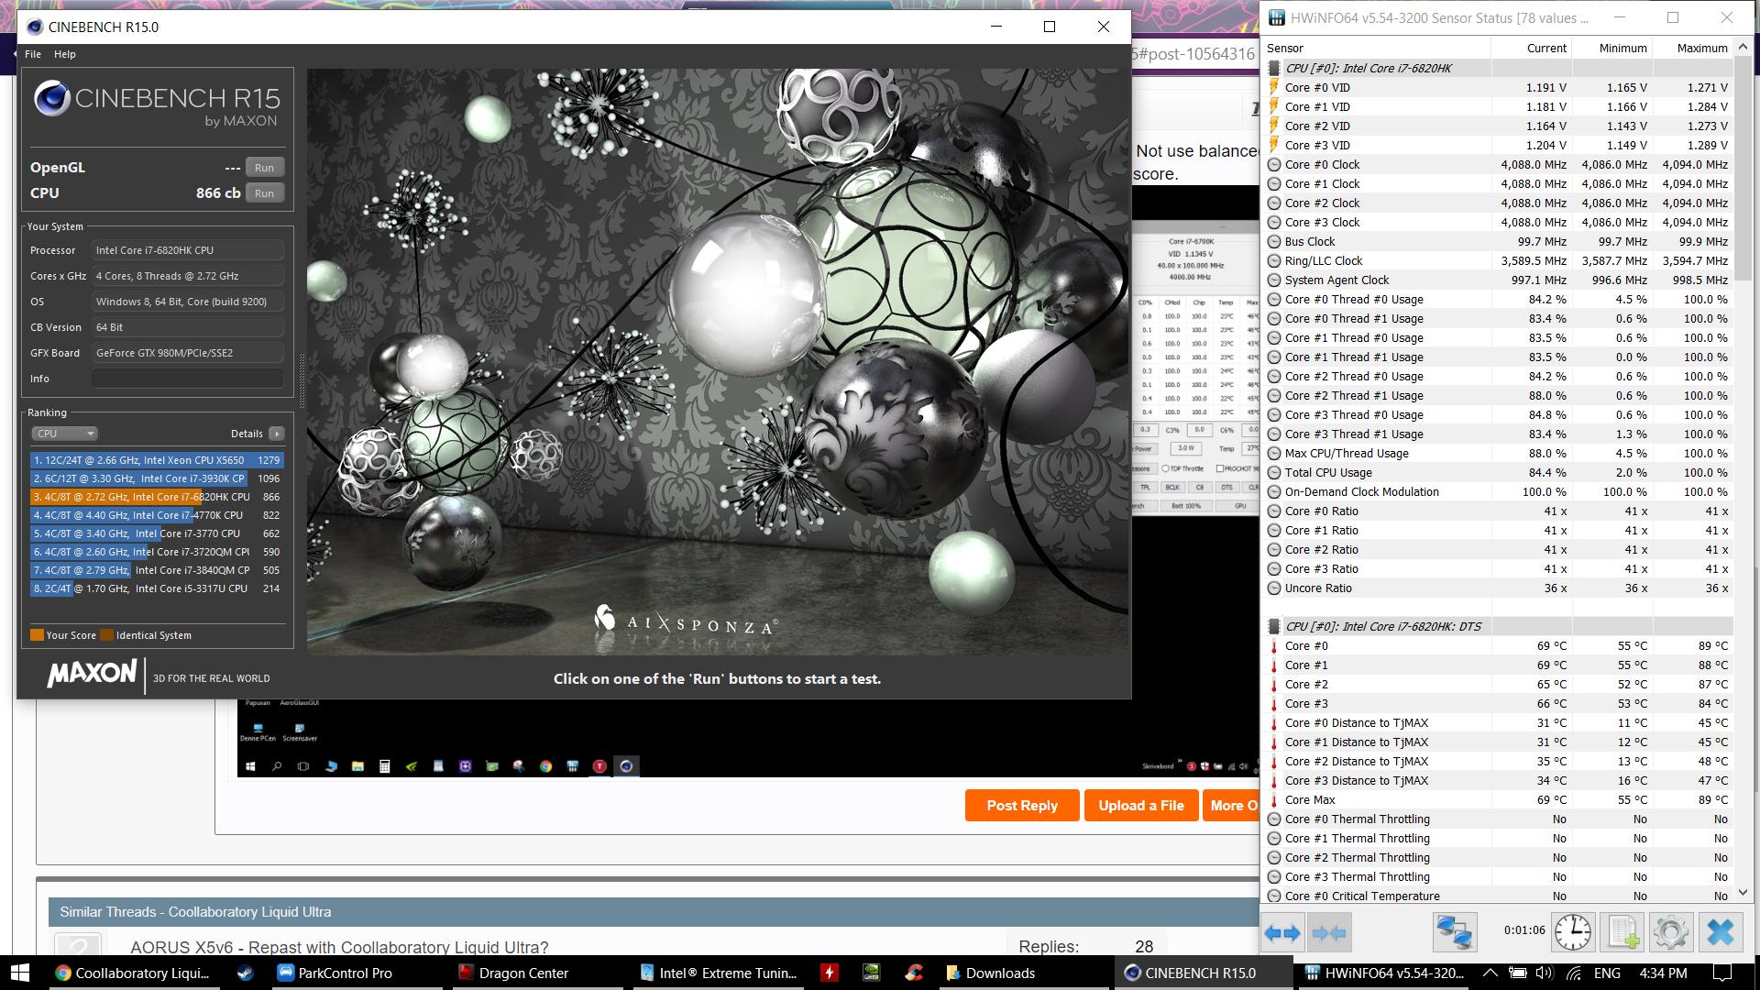Screen dimensions: 1760x990
Task: Select the Xeon X5650 ranking entry
Action: pyautogui.click(x=156, y=460)
